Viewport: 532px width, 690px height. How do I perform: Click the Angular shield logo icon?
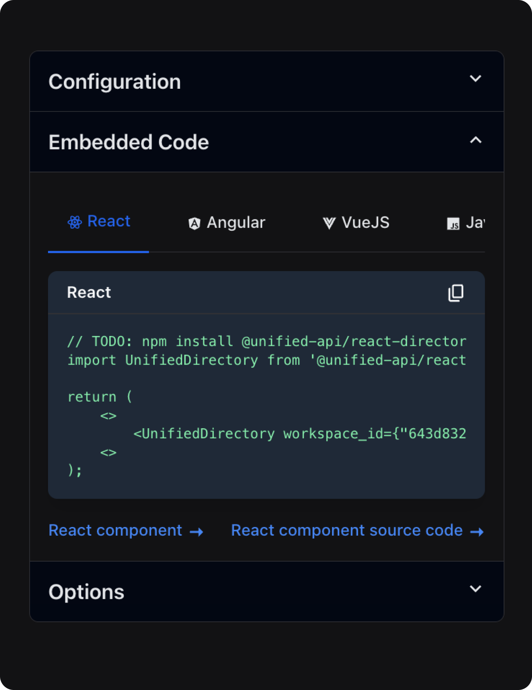(x=194, y=223)
